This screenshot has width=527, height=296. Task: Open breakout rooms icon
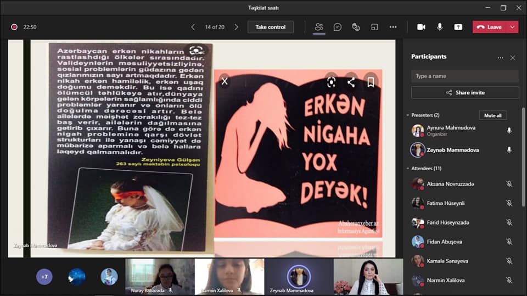click(x=374, y=27)
